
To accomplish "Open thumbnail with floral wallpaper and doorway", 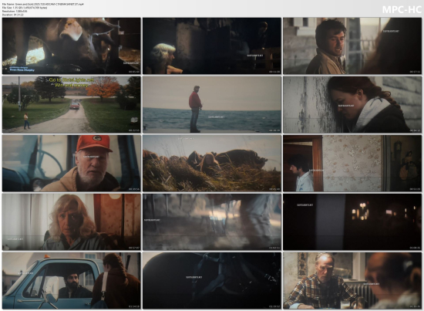I will pos(352,163).
